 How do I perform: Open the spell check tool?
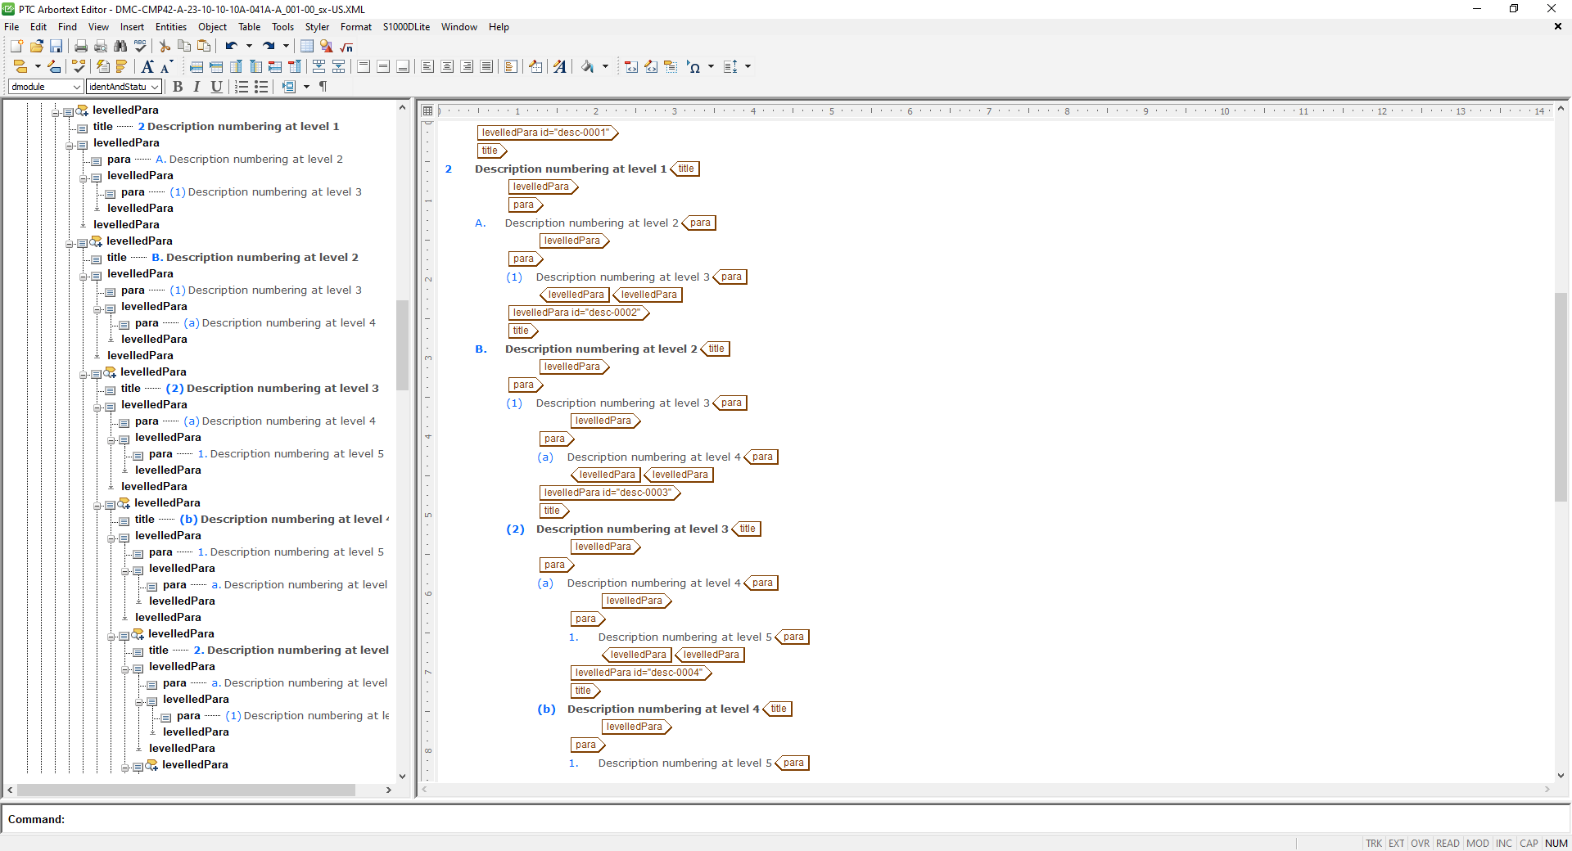coord(139,47)
